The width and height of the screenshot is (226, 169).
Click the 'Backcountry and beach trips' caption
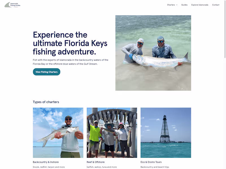pyautogui.click(x=155, y=167)
